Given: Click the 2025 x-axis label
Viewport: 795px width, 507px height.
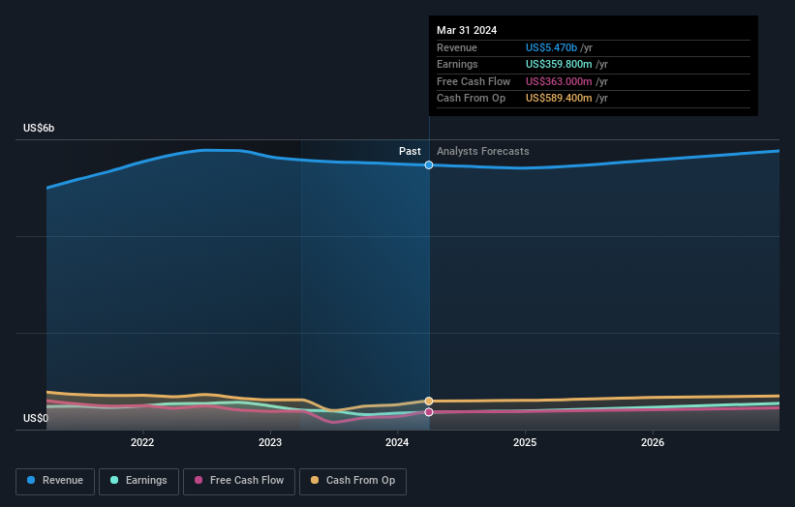Looking at the screenshot, I should click(525, 443).
